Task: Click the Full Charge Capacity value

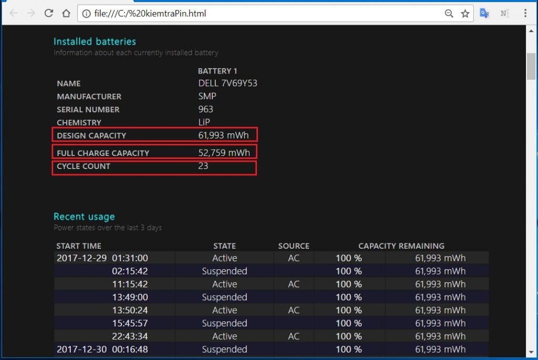Action: 223,153
